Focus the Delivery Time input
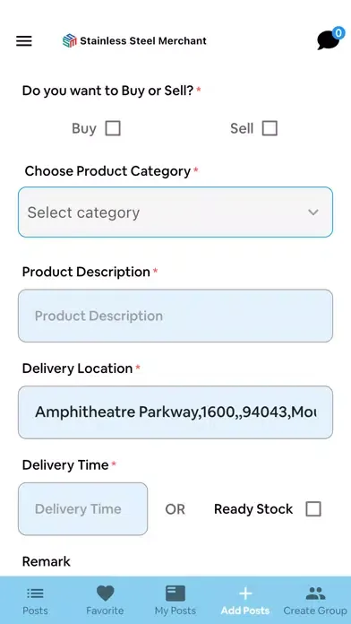Screen dimensions: 351x624 point(82,509)
